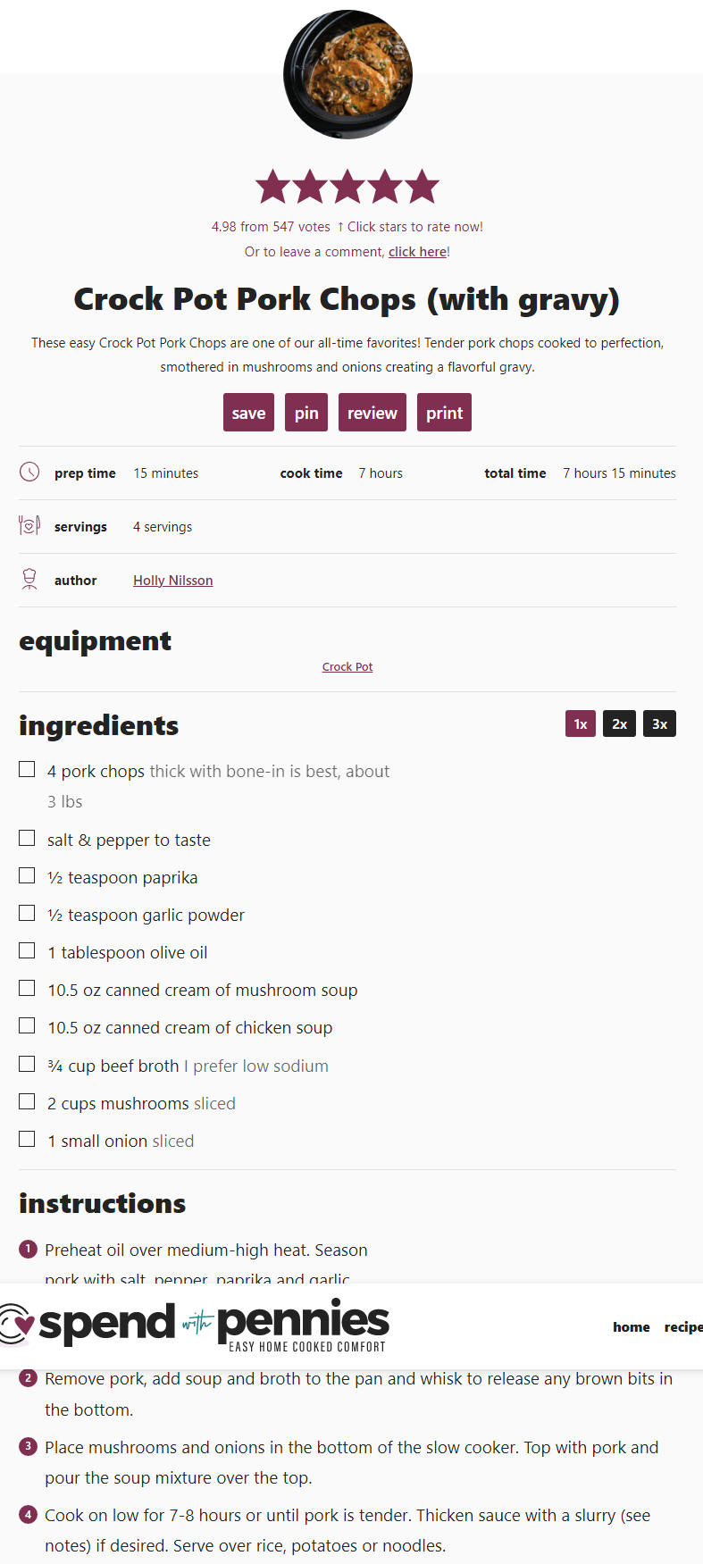Click the servings plate and fork icon
Viewport: 703px width, 1564px height.
29,525
